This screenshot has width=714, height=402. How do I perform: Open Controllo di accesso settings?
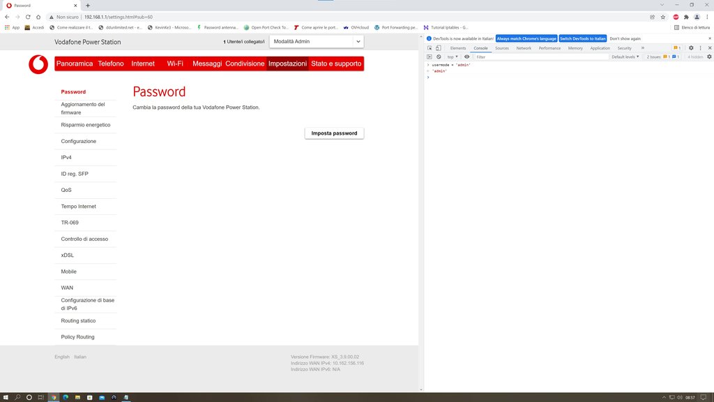[x=85, y=239]
